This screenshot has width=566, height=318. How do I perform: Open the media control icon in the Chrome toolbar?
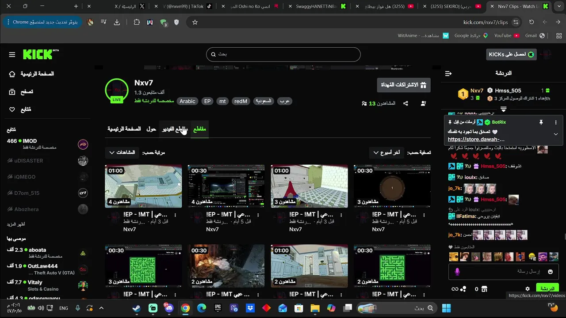click(x=103, y=22)
